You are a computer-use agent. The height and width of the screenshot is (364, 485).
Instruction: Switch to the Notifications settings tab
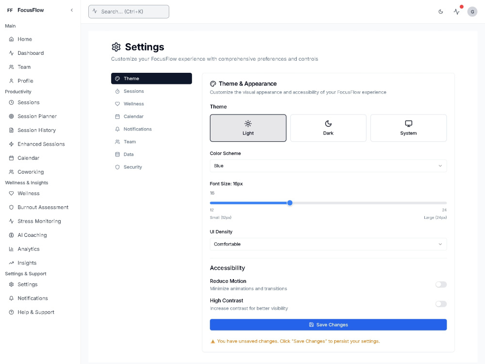[151, 129]
